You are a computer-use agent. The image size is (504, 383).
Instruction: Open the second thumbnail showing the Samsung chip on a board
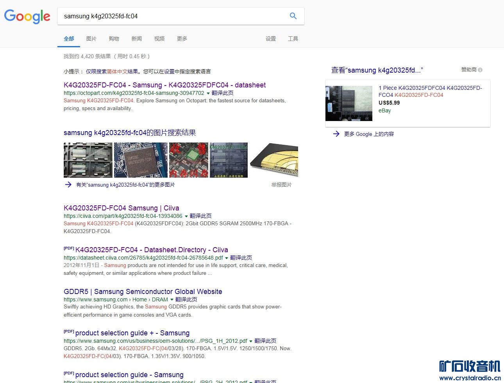click(x=141, y=160)
